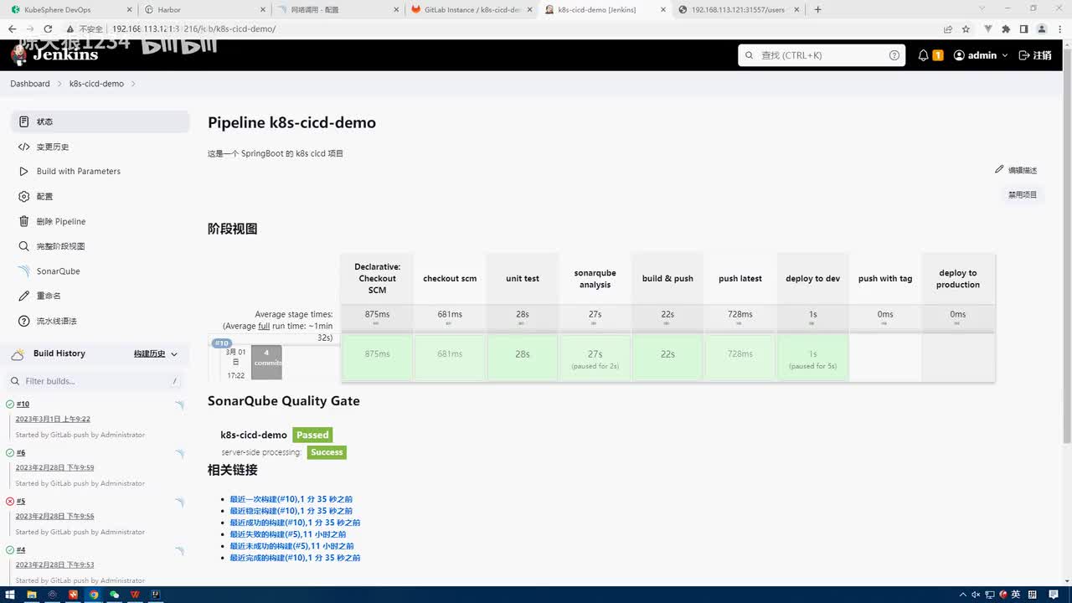
Task: Click 编辑描述 edit description link
Action: pyautogui.click(x=1016, y=170)
